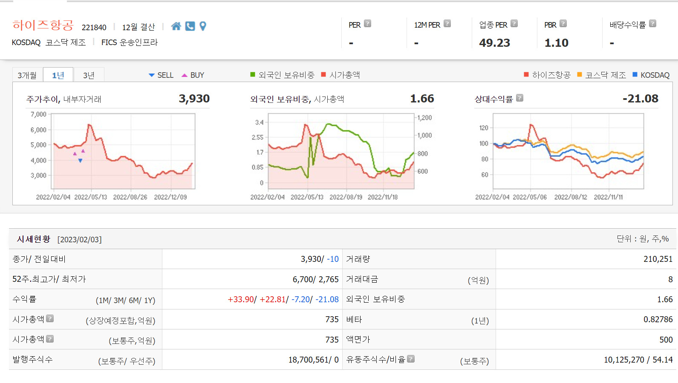The image size is (678, 383).
Task: Click 액면가 value 500
Action: coord(666,340)
